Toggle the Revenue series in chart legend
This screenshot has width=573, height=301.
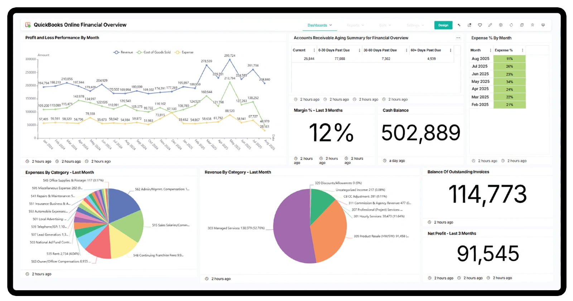click(x=123, y=52)
